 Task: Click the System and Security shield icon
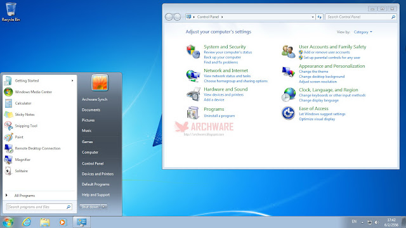click(193, 51)
